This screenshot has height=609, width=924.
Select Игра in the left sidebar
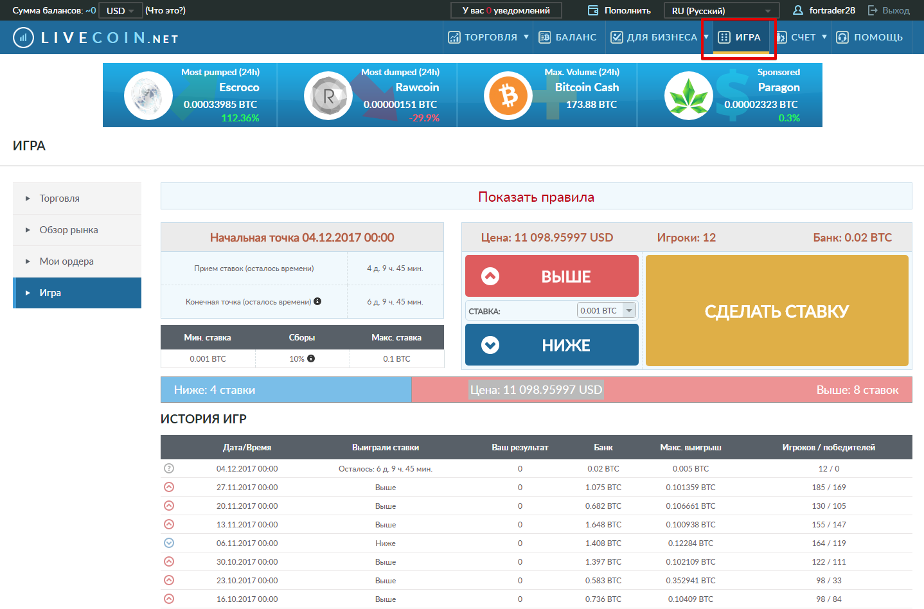(77, 293)
